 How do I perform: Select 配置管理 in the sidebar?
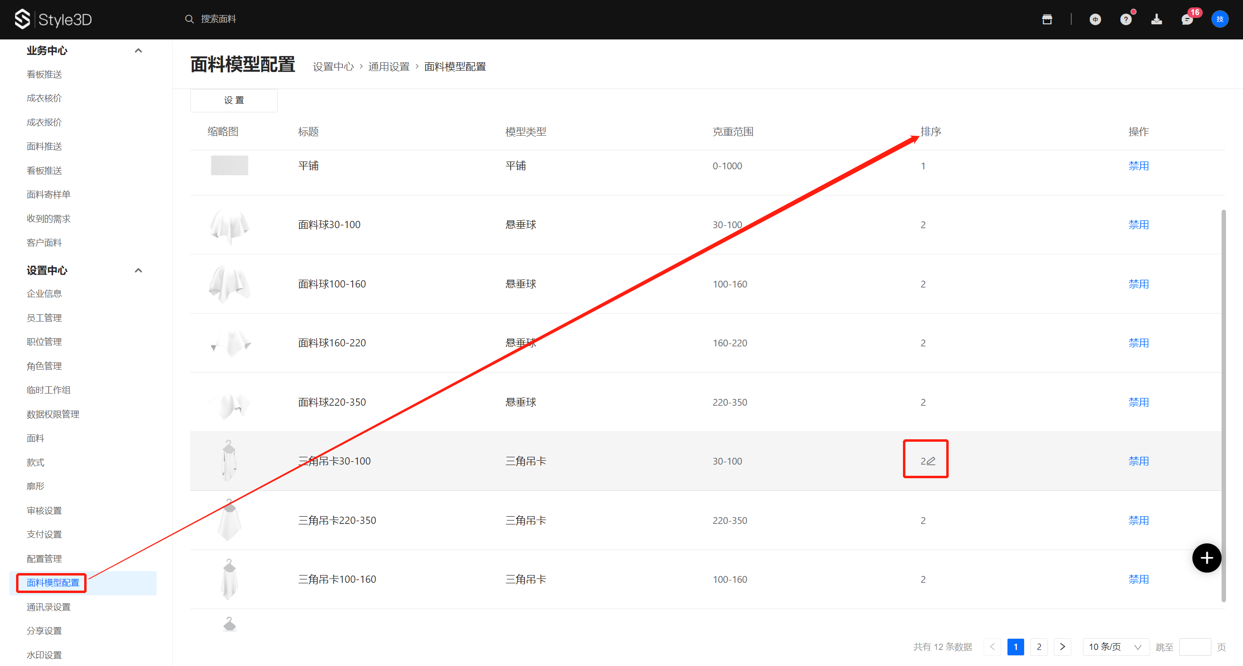[x=44, y=558]
